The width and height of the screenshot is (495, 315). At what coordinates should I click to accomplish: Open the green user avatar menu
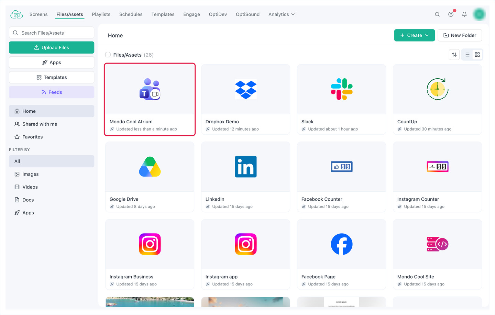(479, 14)
